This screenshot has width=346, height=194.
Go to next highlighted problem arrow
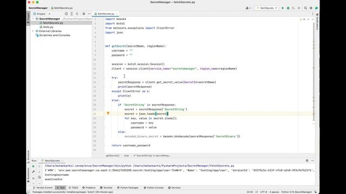tap(312, 19)
